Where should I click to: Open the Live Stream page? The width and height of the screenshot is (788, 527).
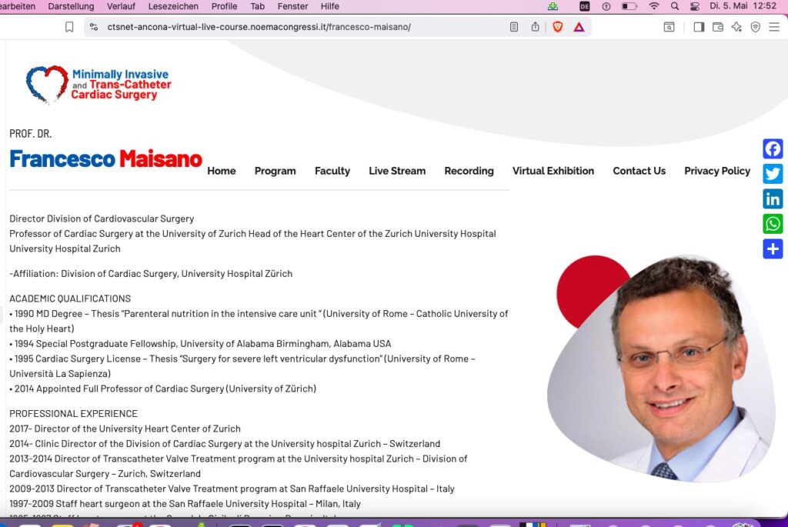point(397,171)
